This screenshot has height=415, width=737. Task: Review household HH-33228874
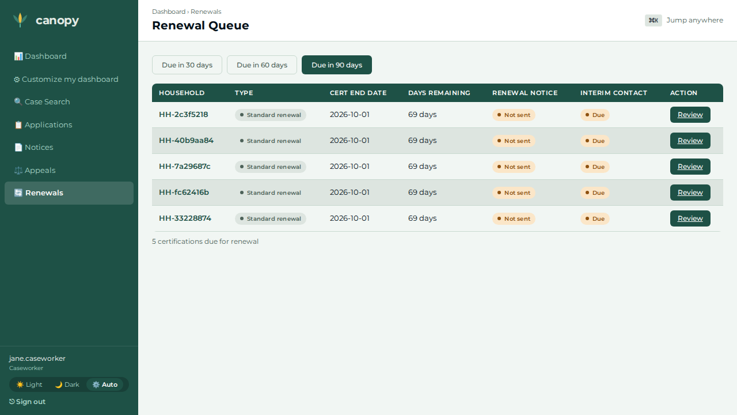(x=690, y=218)
